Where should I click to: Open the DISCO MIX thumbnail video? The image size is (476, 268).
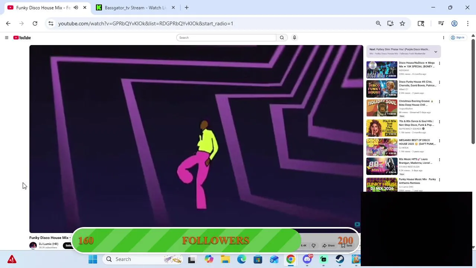382,70
